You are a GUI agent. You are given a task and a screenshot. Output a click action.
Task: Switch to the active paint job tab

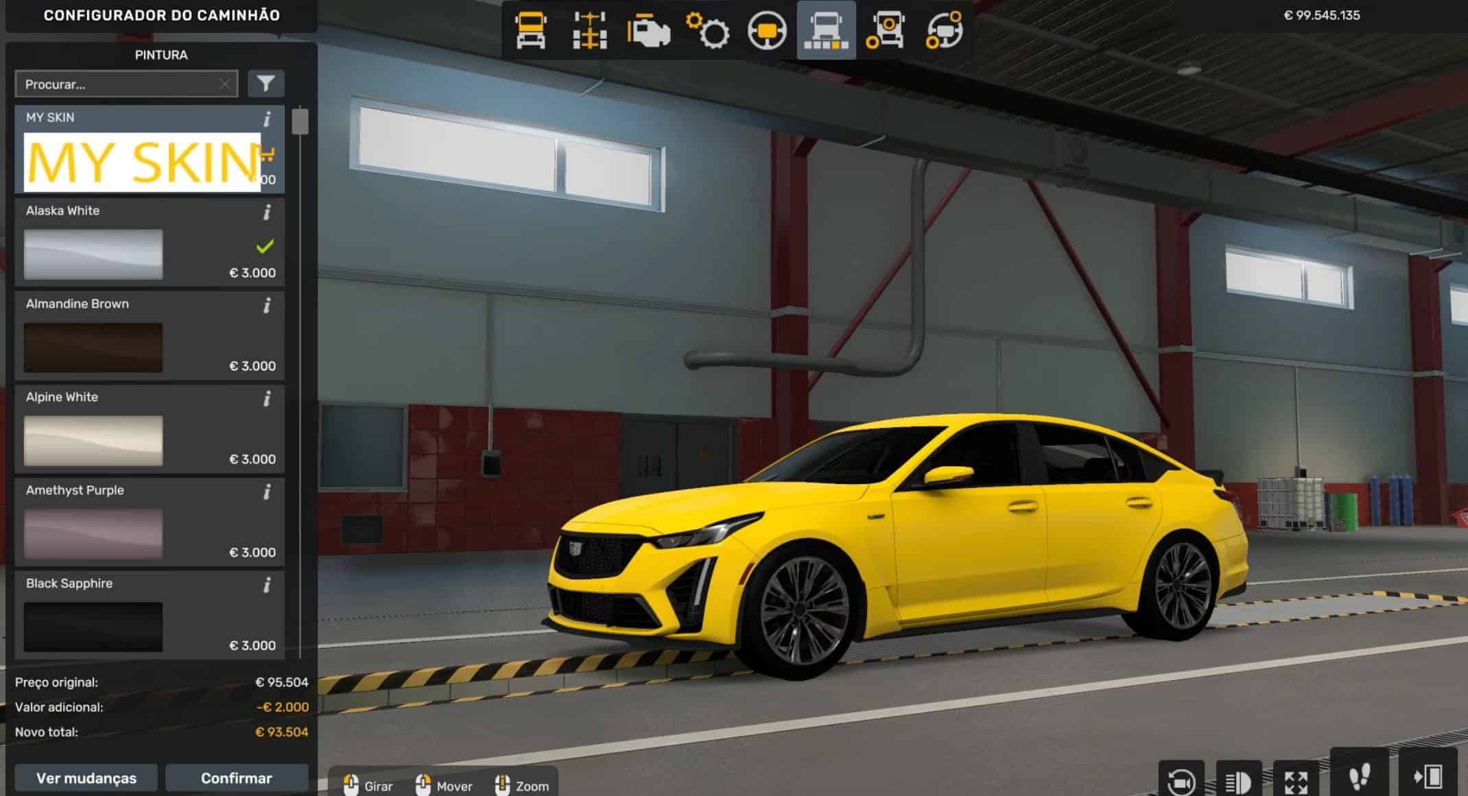pos(826,31)
